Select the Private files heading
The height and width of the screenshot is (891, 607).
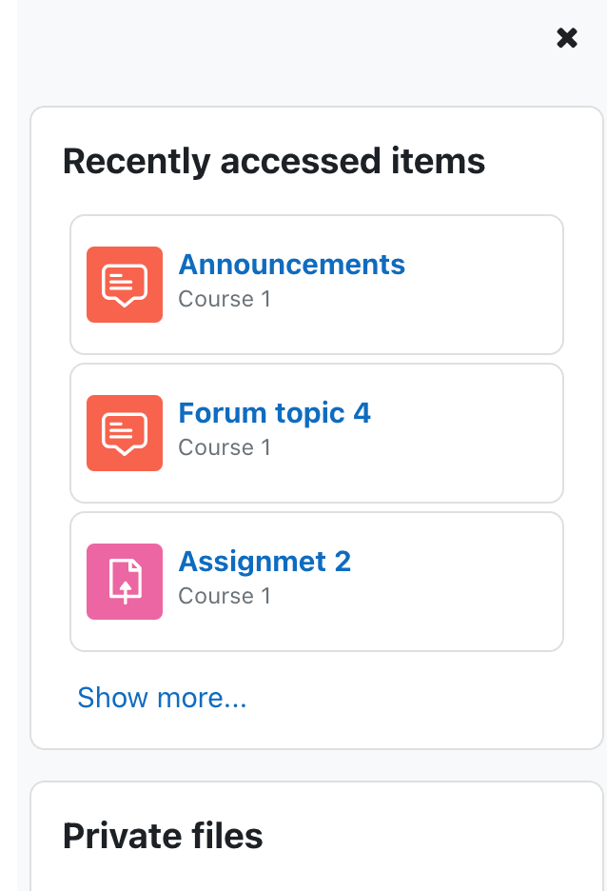pos(163,836)
